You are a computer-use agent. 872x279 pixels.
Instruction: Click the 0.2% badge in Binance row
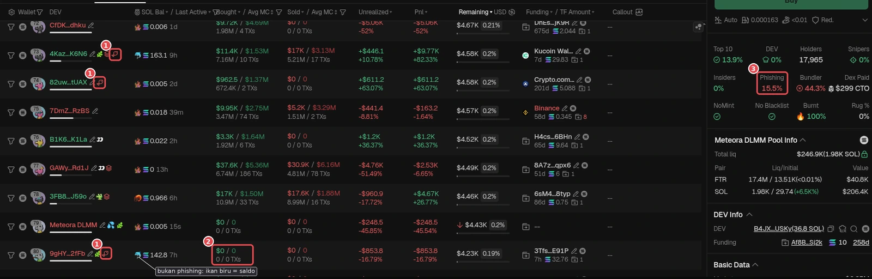point(489,111)
